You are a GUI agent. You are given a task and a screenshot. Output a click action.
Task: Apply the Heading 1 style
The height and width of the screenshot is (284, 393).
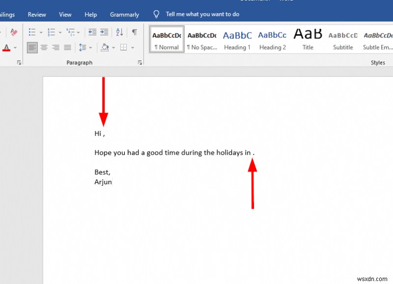tap(237, 39)
